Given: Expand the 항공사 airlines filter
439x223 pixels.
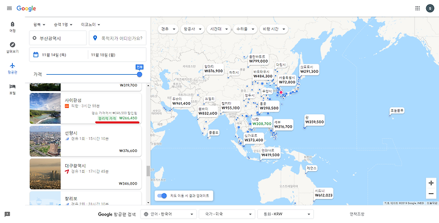Looking at the screenshot, I should click(x=192, y=29).
